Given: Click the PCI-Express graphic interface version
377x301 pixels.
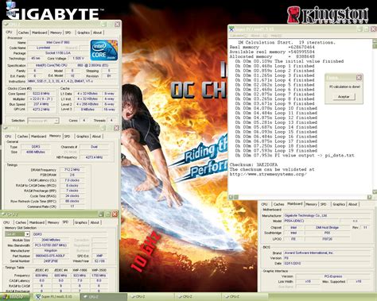Looking at the screenshot, I should click(333, 276).
